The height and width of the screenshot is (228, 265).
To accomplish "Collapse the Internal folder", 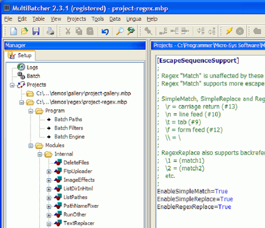I will click(40, 154).
